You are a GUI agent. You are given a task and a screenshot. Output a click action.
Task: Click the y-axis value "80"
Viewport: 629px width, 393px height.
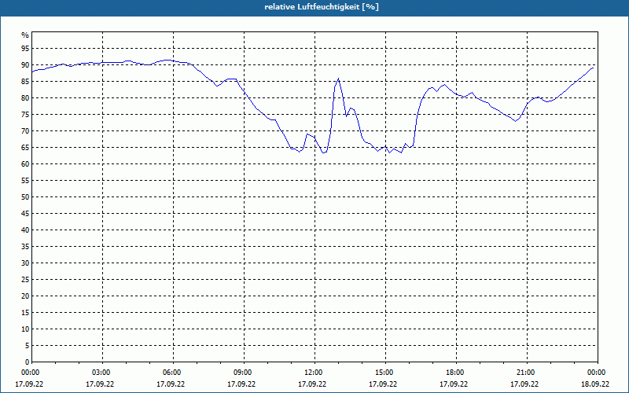click(x=25, y=97)
